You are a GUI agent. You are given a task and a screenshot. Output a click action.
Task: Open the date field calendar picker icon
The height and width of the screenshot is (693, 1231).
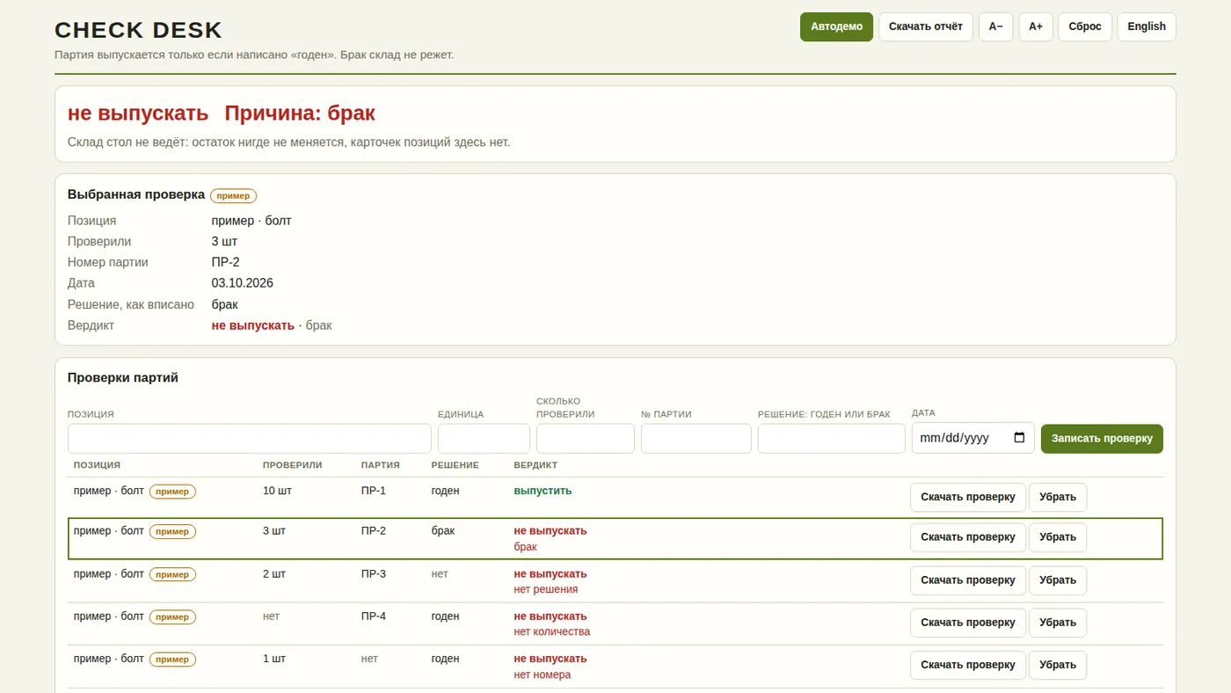click(x=1019, y=438)
